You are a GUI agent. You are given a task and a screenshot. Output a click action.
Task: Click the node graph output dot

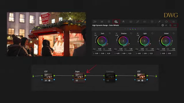(156, 76)
